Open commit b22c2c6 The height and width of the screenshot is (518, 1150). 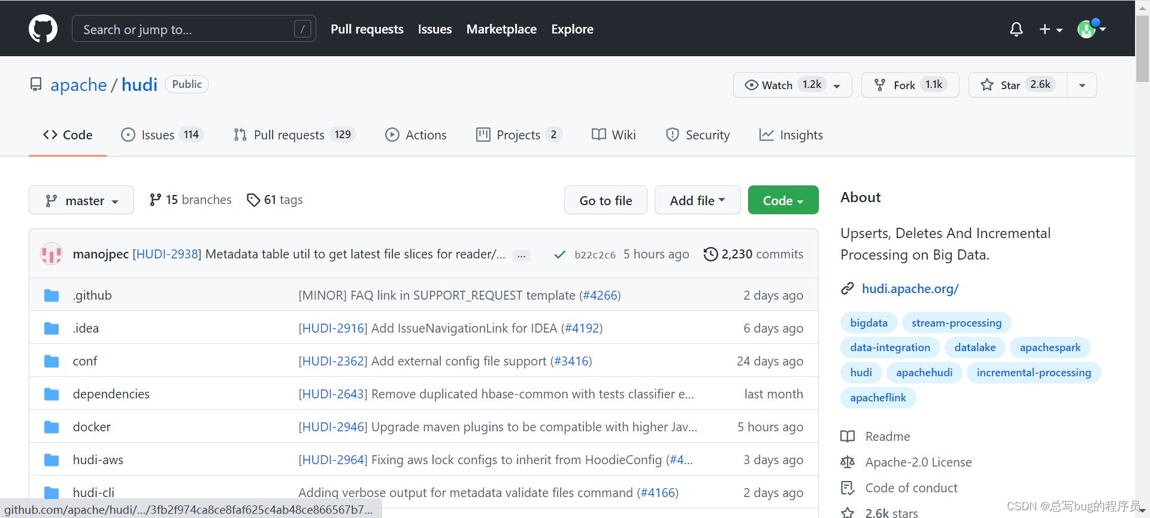tap(595, 255)
